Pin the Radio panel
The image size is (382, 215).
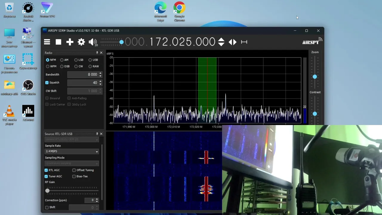point(97,53)
